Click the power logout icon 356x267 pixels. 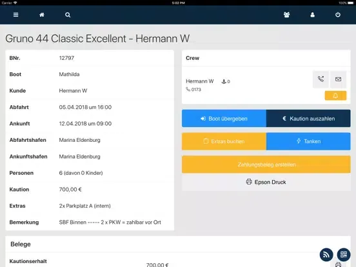[x=338, y=15]
